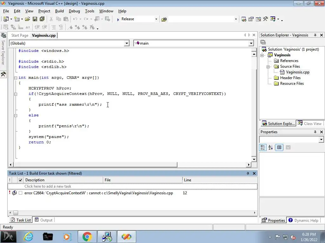Click the Cut scissors icon
325x243 pixels.
(x=51, y=19)
